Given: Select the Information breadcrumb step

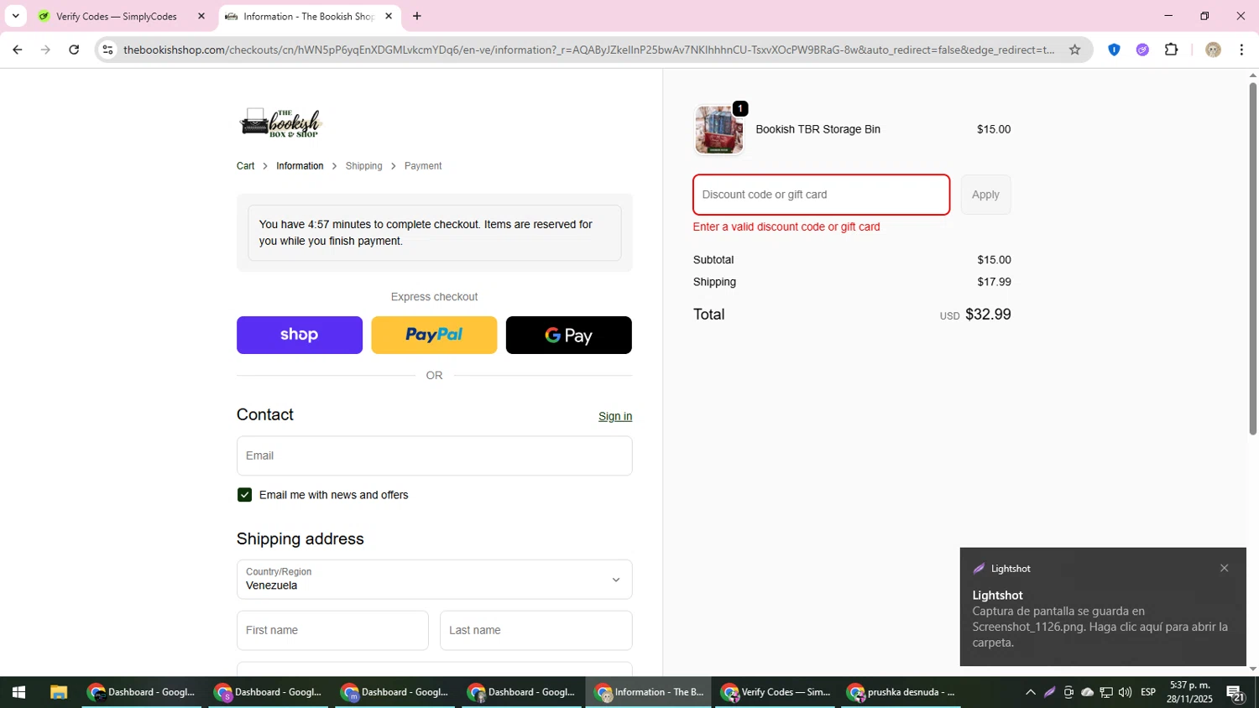Looking at the screenshot, I should click(300, 166).
